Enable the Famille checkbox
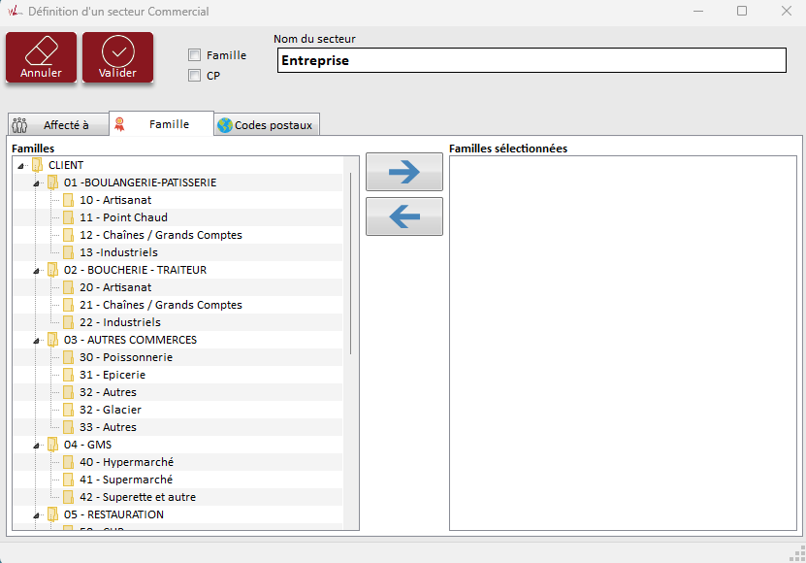 point(195,55)
